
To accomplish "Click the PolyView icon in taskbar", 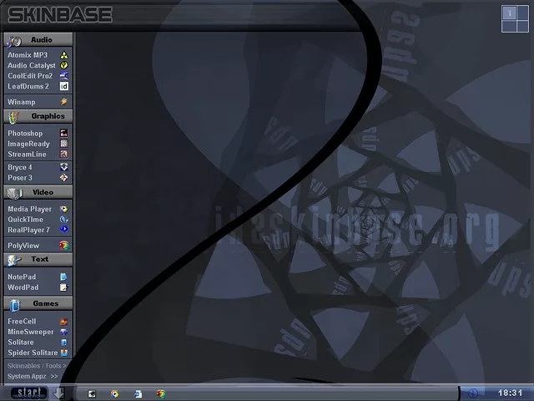I will pyautogui.click(x=161, y=393).
